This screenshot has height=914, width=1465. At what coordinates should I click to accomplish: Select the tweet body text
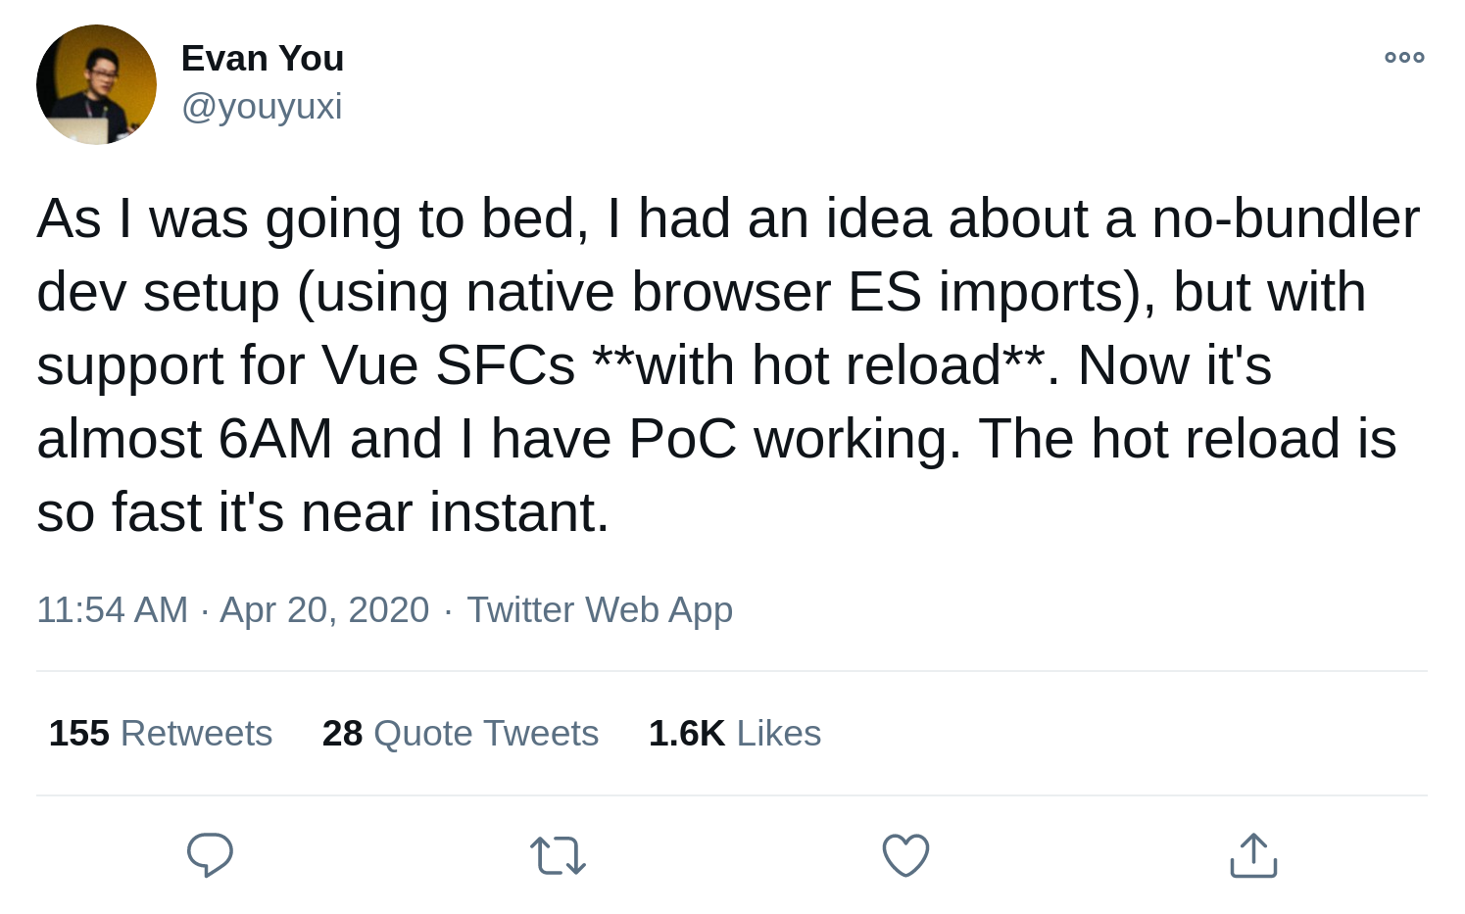tap(725, 362)
